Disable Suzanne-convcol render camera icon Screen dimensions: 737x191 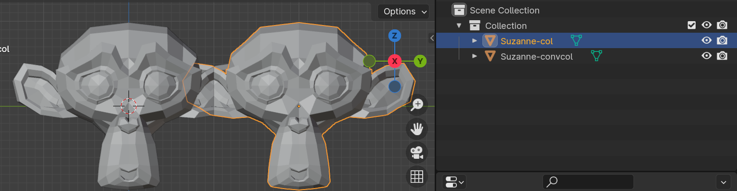[x=722, y=56]
